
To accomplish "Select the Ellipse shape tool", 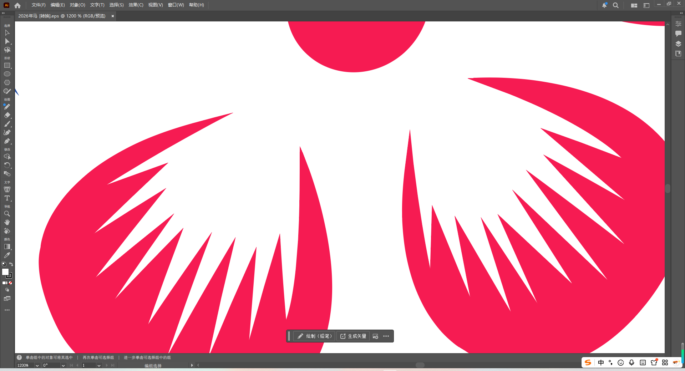I will pos(7,74).
